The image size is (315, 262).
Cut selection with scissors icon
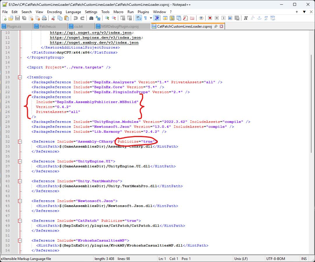point(53,18)
